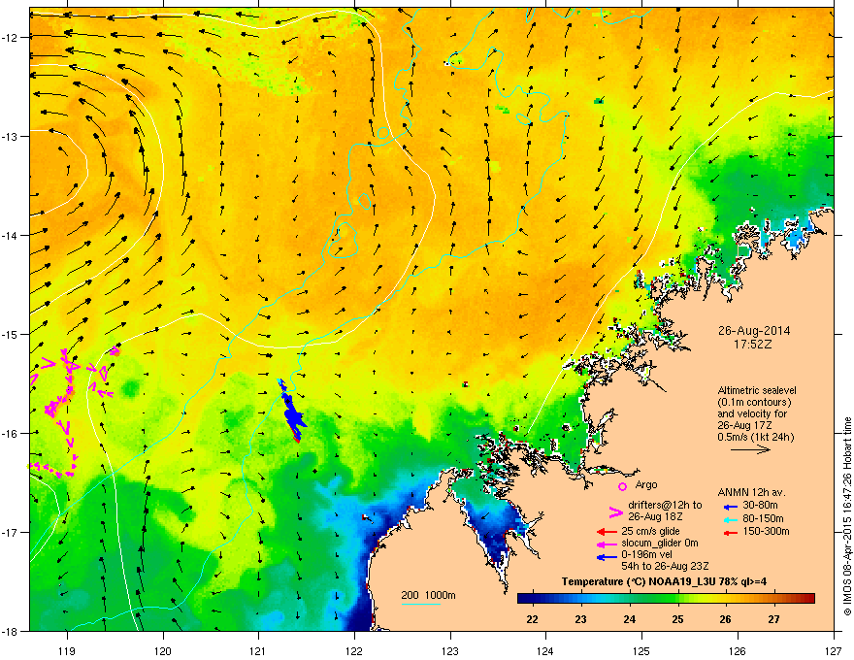The image size is (854, 660).
Task: Click longitude axis label 125
Action: click(x=641, y=650)
